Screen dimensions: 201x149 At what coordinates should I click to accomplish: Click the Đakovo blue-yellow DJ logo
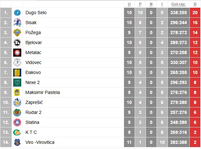(17, 72)
